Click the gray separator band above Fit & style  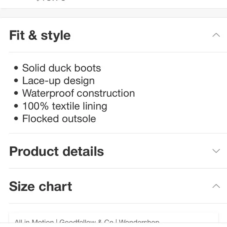coord(113,13)
